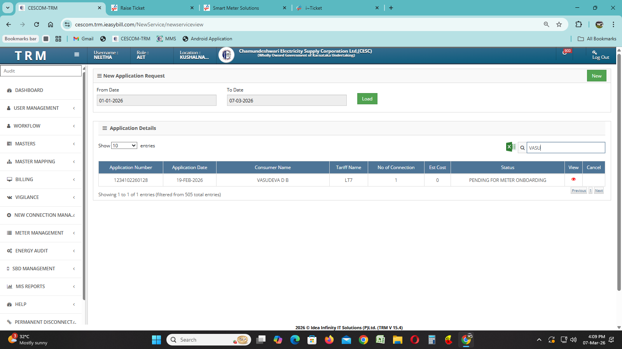The height and width of the screenshot is (349, 622).
Task: Go to the Previous page of results
Action: point(579,191)
